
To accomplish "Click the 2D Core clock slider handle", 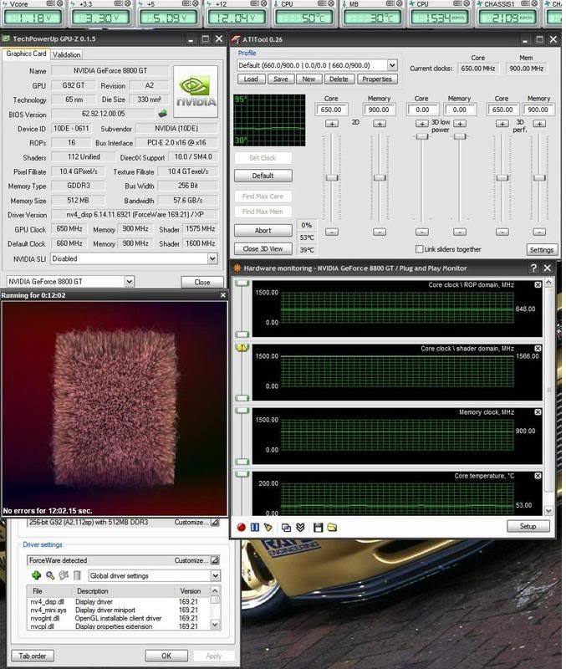I will click(331, 177).
